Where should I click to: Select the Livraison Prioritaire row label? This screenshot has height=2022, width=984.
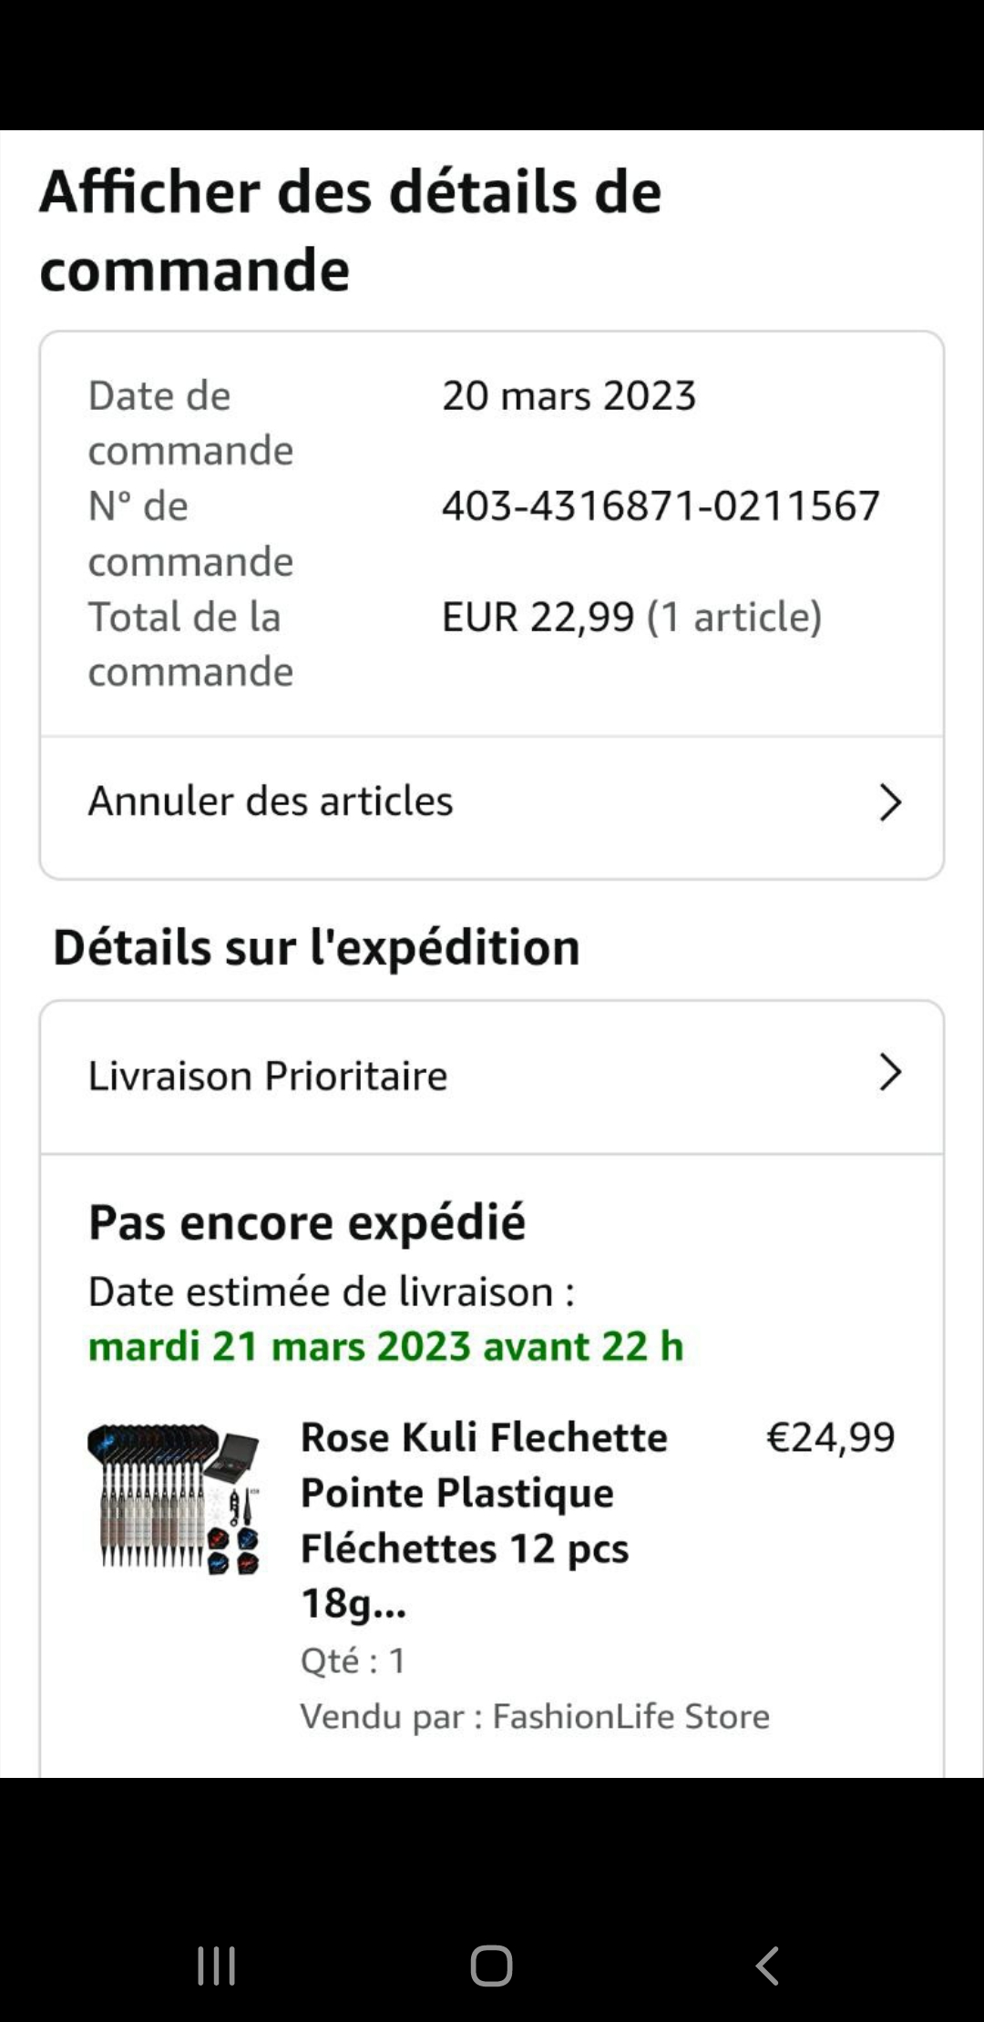pyautogui.click(x=268, y=1076)
